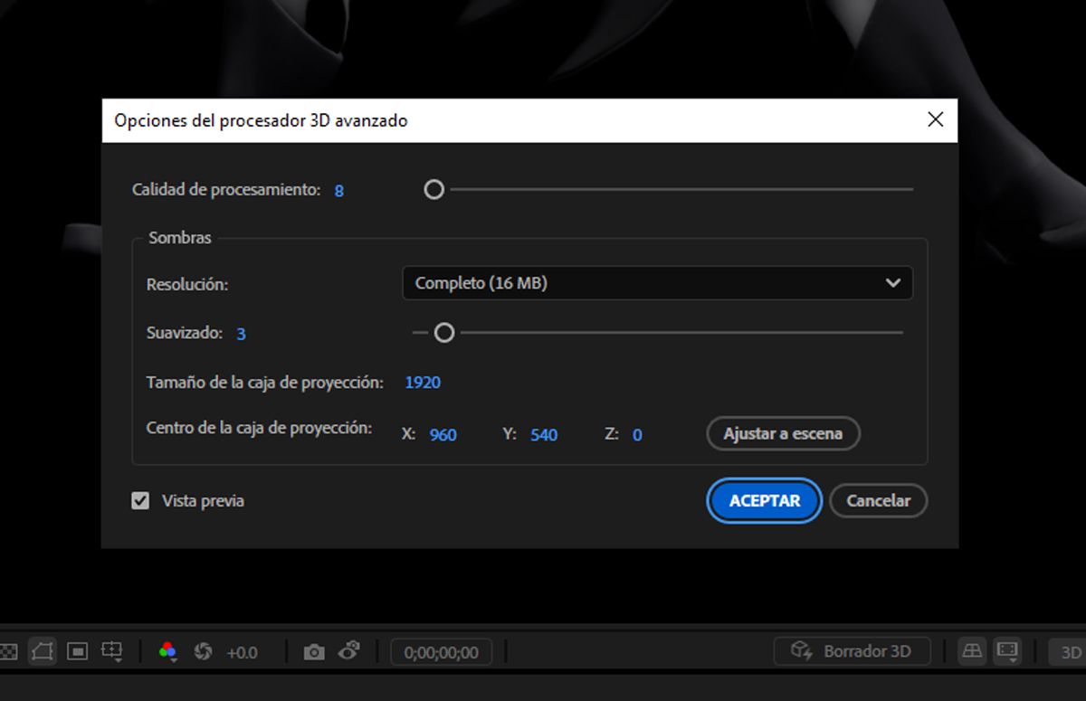Open the grid options dropdown arrow
Viewport: 1086px width, 701px height.
point(118,661)
